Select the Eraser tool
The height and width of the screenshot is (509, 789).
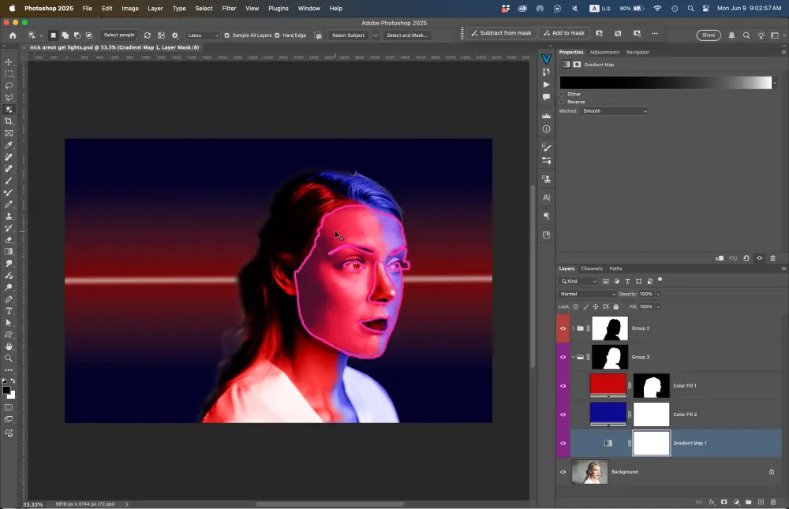tap(9, 240)
